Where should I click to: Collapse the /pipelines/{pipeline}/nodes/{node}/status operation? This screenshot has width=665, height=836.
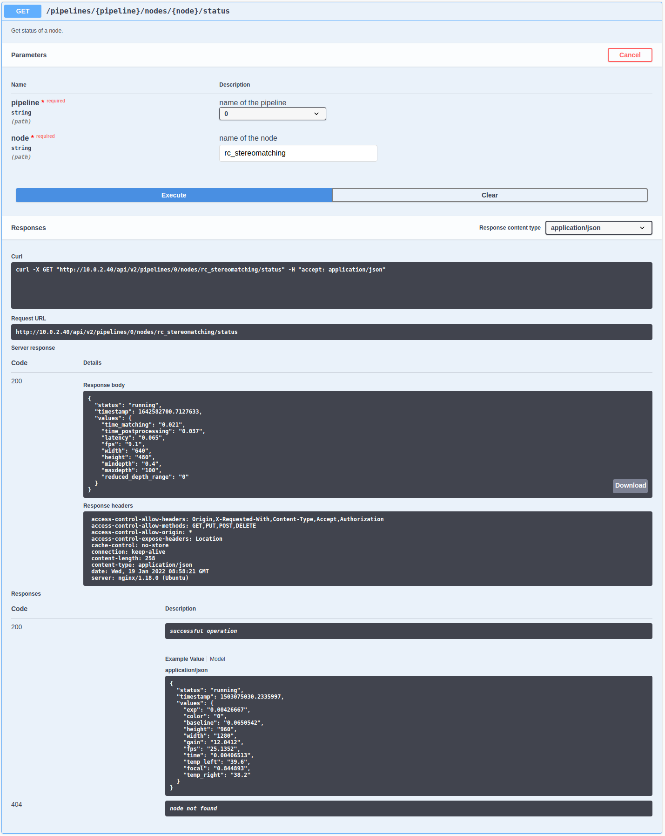(138, 11)
